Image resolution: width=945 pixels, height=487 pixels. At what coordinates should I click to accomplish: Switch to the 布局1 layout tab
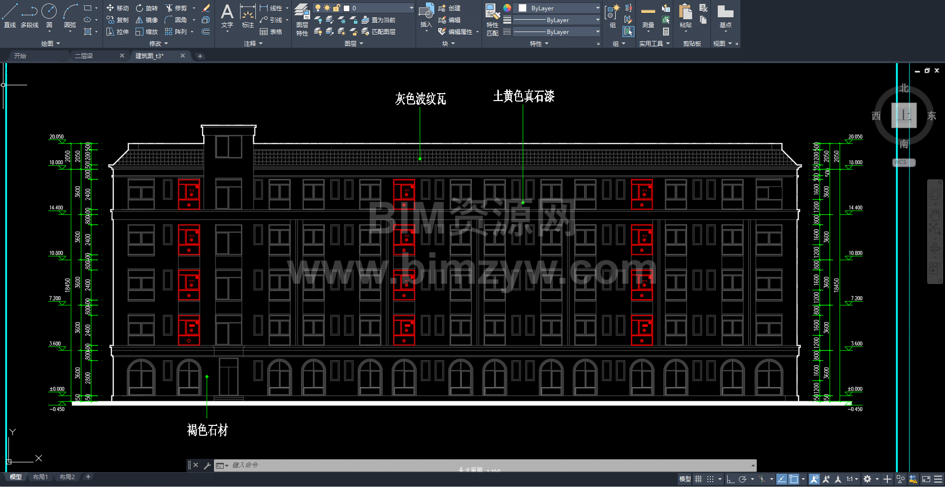point(40,477)
